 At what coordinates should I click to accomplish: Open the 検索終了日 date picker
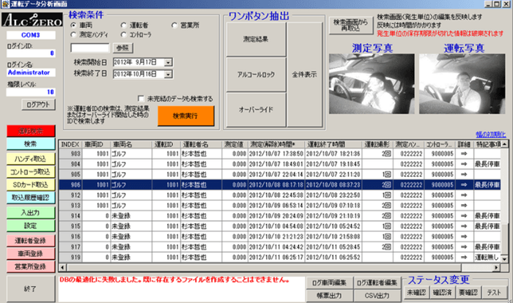click(x=168, y=74)
